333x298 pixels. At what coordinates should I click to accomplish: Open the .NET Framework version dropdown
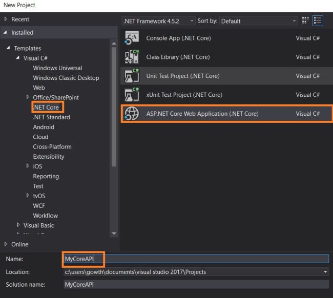click(x=158, y=21)
